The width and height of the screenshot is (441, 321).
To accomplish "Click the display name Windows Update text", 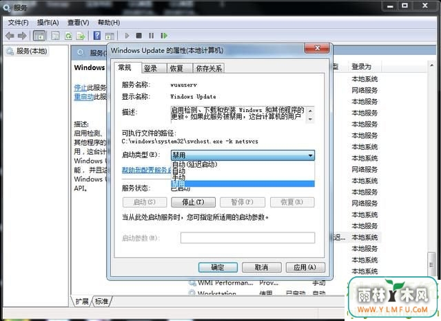I will [x=193, y=96].
